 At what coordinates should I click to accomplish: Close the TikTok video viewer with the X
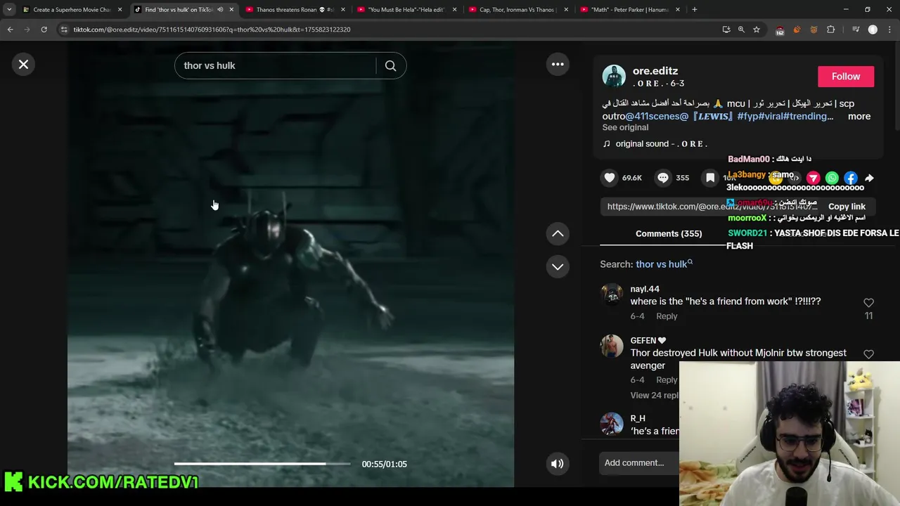[x=23, y=65]
